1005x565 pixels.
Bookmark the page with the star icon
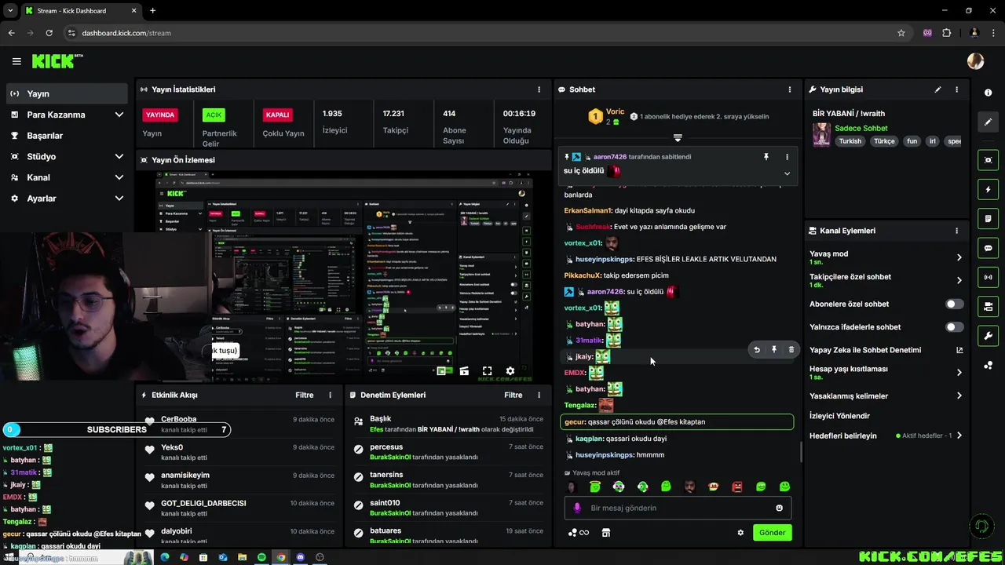point(901,33)
